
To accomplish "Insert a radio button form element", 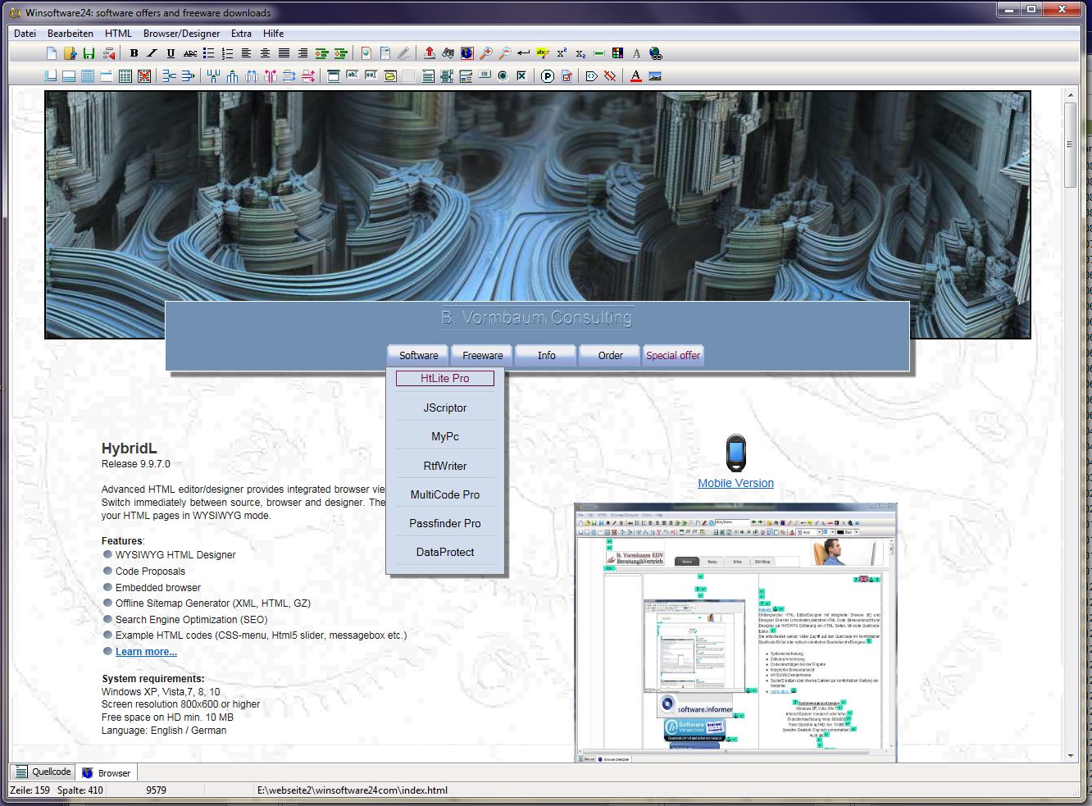I will [x=503, y=76].
